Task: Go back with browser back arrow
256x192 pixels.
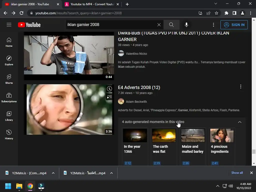Action: [x=5, y=13]
